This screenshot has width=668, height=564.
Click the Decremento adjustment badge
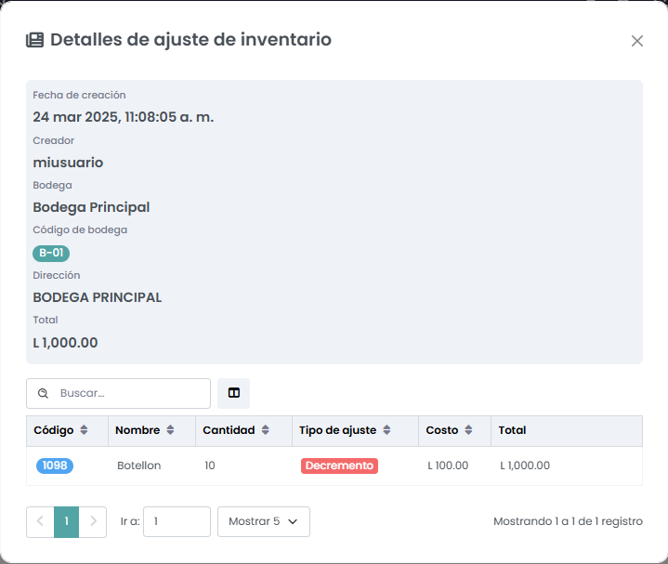pos(339,466)
